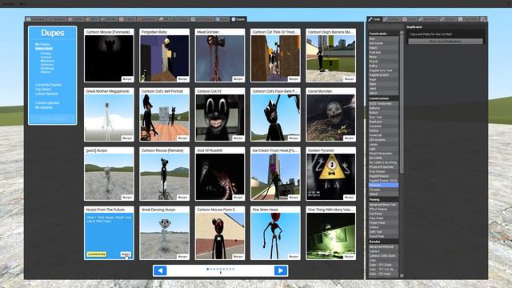This screenshot has height=288, width=512.
Task: Collapse the Construction category header
Action: (x=383, y=98)
